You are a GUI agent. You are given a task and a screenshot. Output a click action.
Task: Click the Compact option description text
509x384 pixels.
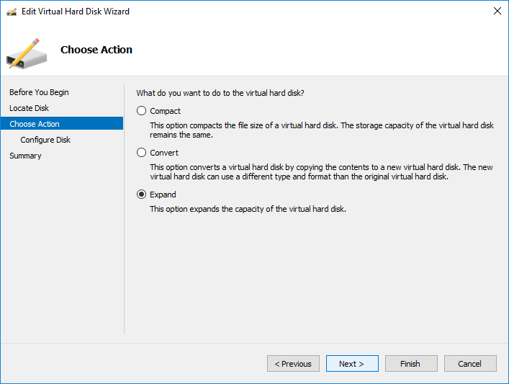click(x=321, y=130)
